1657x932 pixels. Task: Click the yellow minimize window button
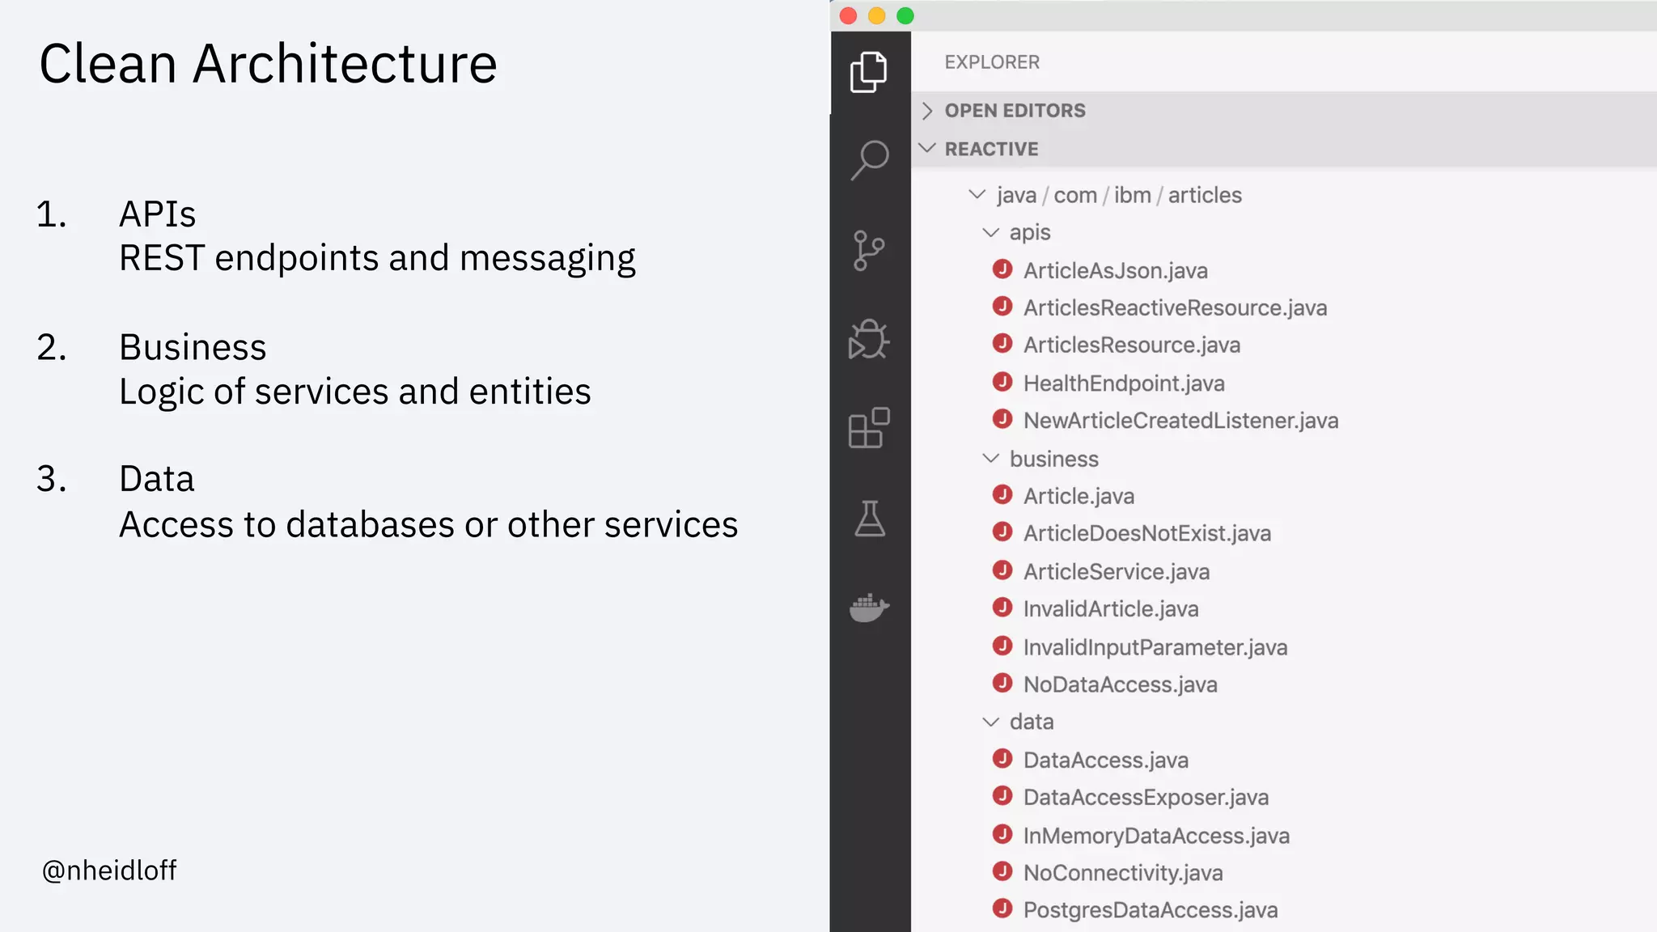pyautogui.click(x=876, y=16)
